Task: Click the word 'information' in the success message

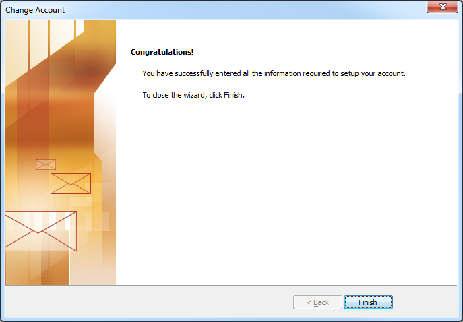Action: (282, 73)
